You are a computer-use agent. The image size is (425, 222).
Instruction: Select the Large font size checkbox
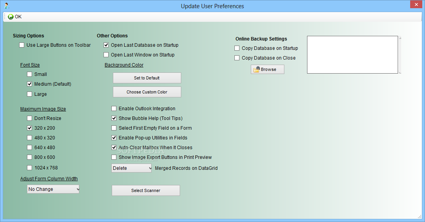(30, 94)
